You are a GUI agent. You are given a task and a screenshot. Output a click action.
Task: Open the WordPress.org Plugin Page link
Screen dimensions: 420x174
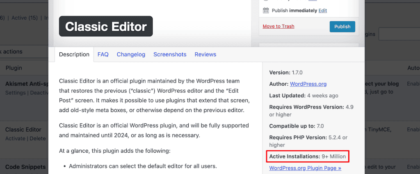[305, 168]
